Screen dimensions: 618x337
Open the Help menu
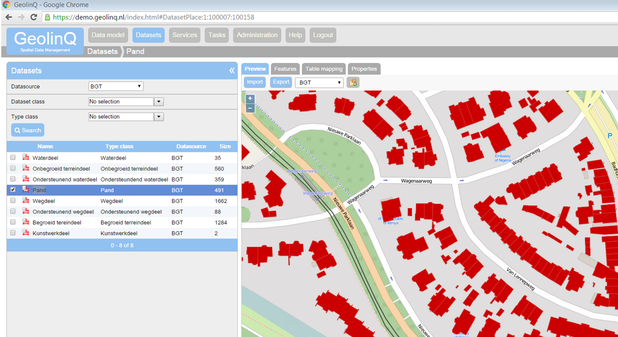pos(295,35)
